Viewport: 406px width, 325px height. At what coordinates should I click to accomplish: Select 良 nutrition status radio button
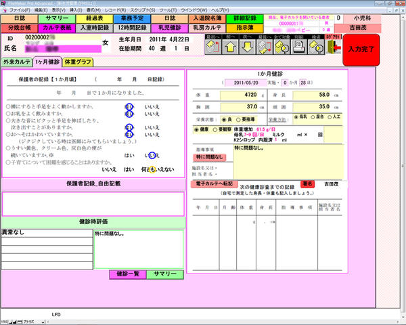coord(224,120)
